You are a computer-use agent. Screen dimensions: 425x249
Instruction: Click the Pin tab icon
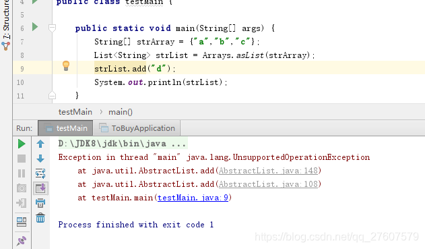[22, 241]
